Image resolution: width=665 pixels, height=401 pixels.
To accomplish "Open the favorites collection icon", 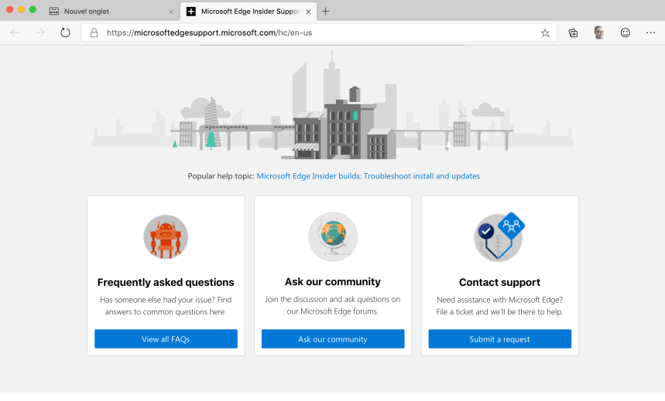I will pyautogui.click(x=573, y=33).
